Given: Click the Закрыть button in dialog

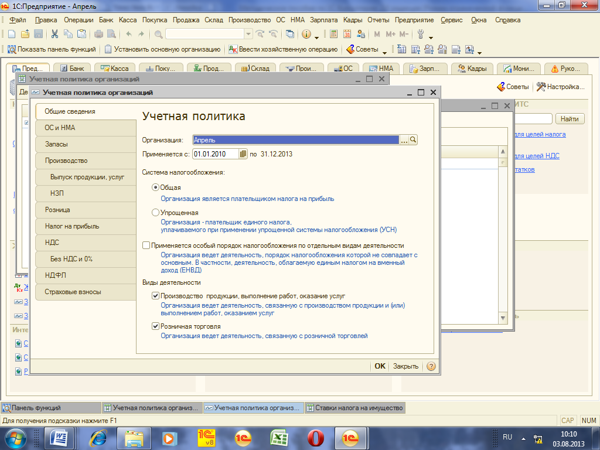Looking at the screenshot, I should 405,366.
